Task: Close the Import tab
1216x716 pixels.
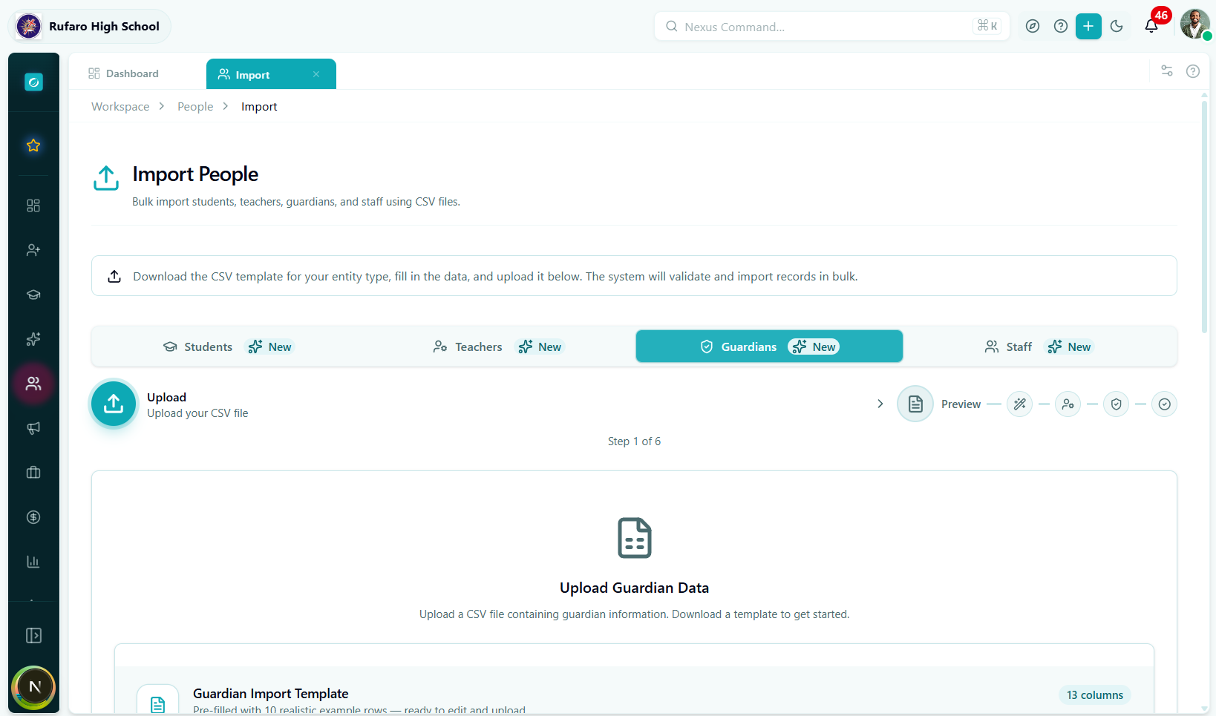Action: point(316,74)
